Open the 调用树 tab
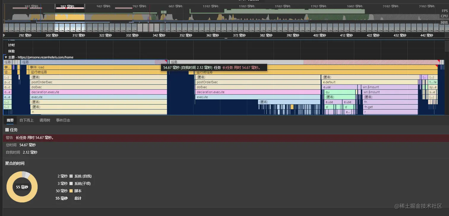The width and height of the screenshot is (449, 216). (45, 120)
